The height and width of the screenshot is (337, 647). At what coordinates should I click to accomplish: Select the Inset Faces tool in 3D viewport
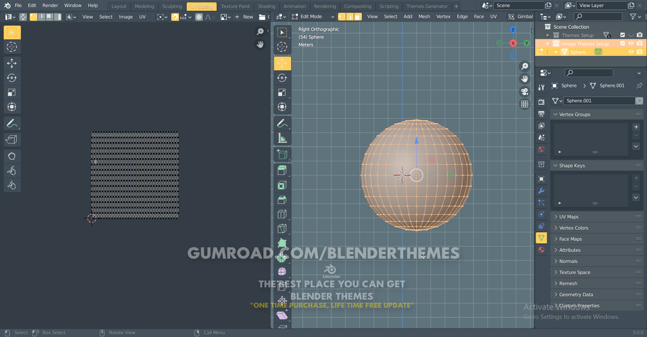(282, 185)
